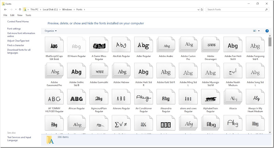Select the Adobe Arabic font family
This screenshot has height=148, width=274.
click(x=166, y=45)
